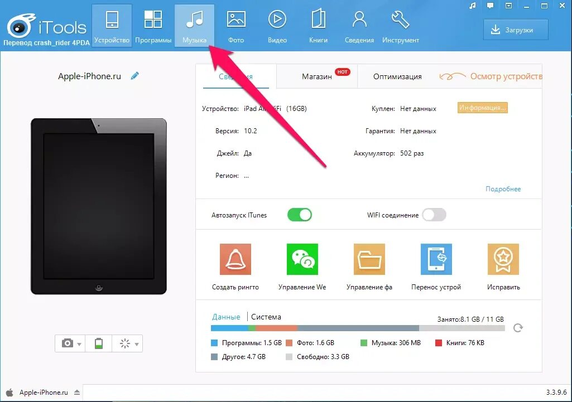Open the title bar dropdown menu icon
Viewport: 572px width, 402px height.
coord(508,6)
